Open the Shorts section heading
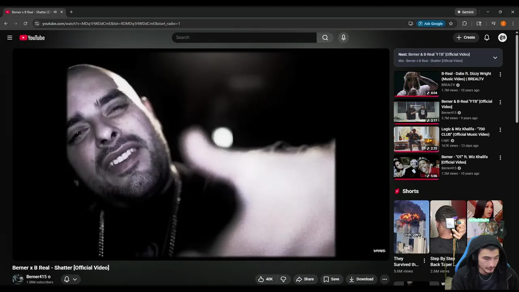 (410, 191)
